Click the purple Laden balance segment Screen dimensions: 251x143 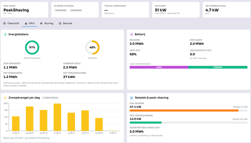[159, 67]
